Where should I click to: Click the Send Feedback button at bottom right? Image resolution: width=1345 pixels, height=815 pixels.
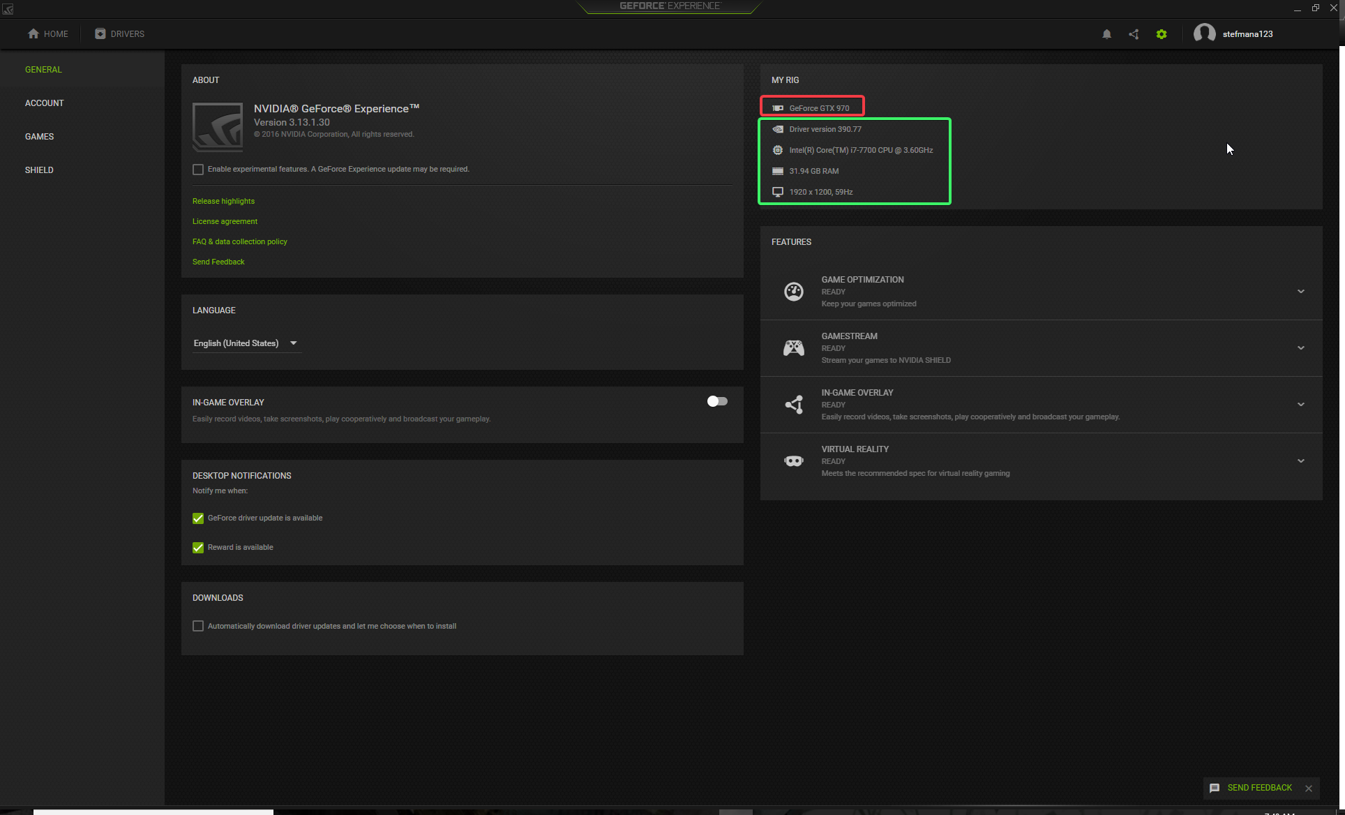tap(1252, 788)
